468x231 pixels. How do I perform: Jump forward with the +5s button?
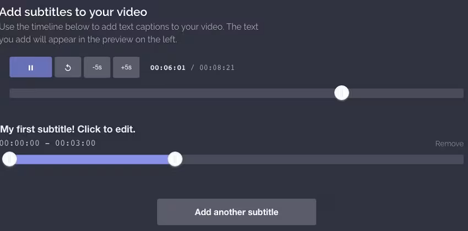point(126,68)
